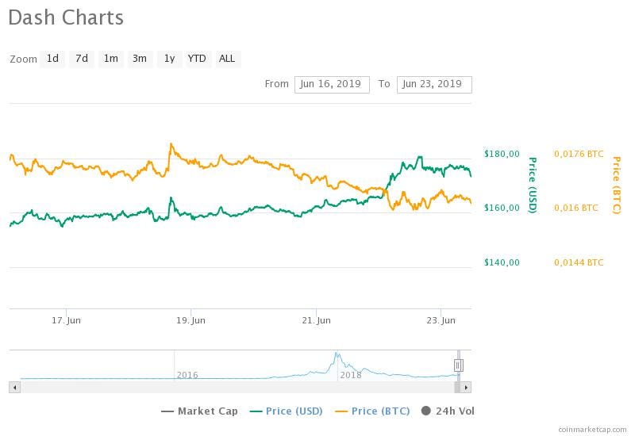Image resolution: width=635 pixels, height=436 pixels.
Task: Click the navigator right scroll arrow
Action: coord(466,388)
